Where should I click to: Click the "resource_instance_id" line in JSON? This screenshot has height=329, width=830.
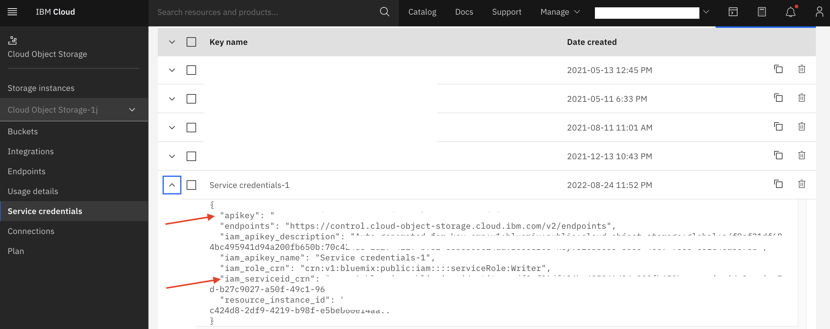click(282, 300)
